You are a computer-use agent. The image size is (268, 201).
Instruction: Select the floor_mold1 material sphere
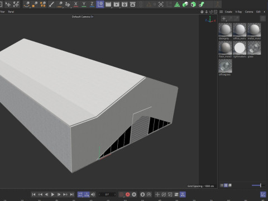225,48
